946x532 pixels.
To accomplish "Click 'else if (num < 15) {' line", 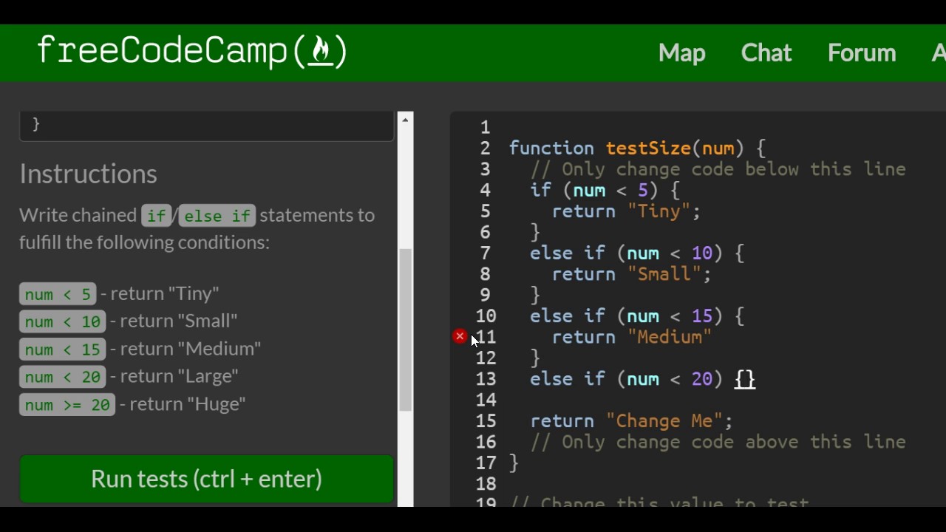I will pos(637,316).
